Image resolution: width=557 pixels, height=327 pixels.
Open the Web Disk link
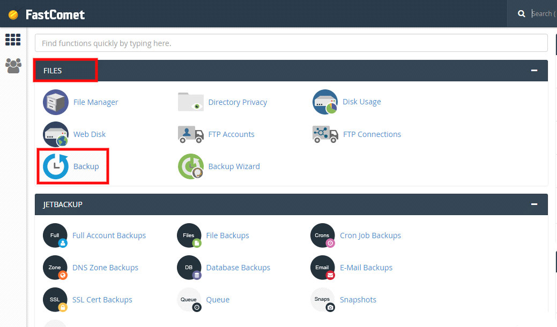point(90,134)
